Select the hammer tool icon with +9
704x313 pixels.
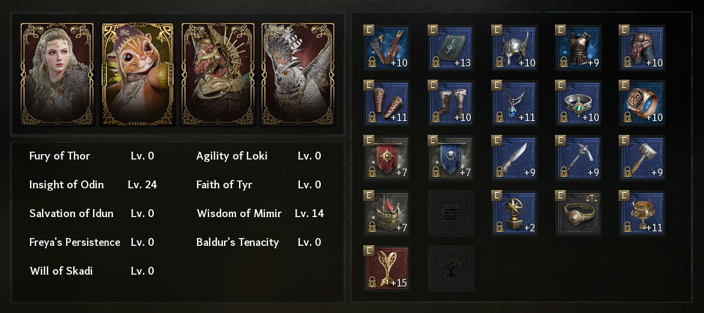click(642, 158)
